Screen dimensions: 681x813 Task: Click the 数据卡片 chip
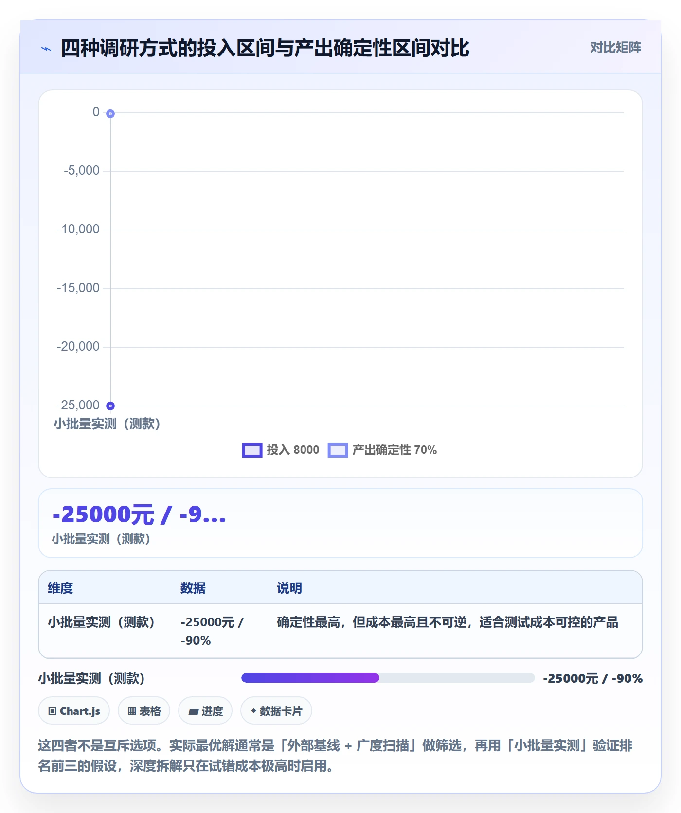pos(276,711)
